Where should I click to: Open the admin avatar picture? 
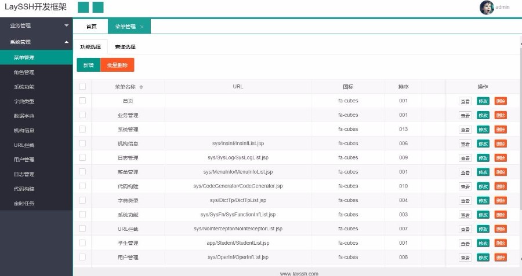487,8
